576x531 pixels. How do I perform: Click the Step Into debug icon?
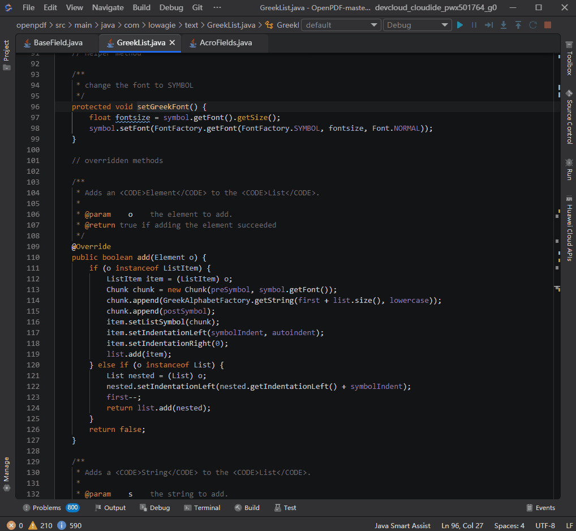click(x=504, y=25)
